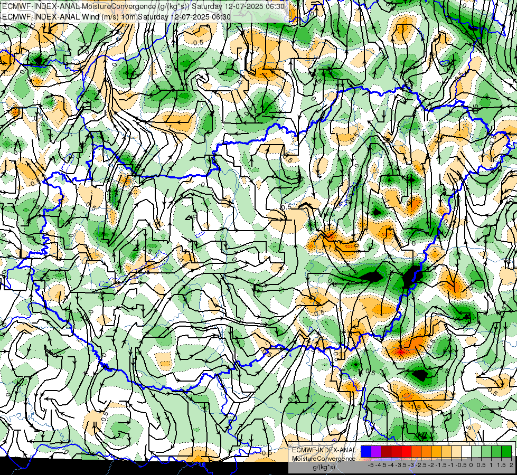Click the MoistureConvergence title line at top
The width and height of the screenshot is (517, 475).
pyautogui.click(x=144, y=6)
